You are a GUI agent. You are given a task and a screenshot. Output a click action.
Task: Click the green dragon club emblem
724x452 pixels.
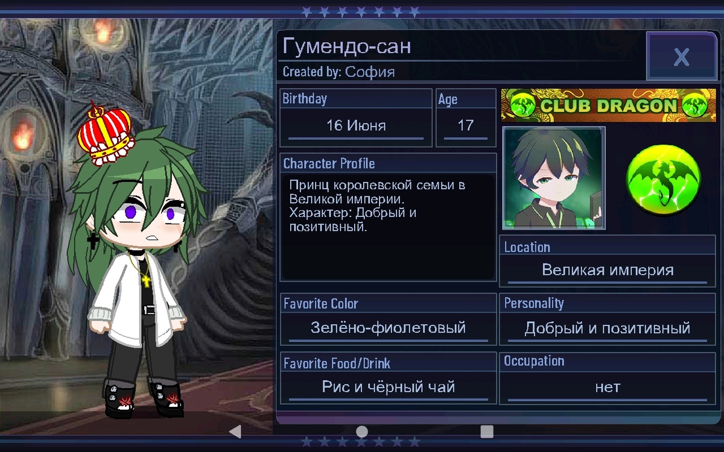tap(664, 178)
